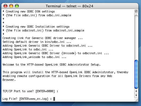Click the block cursor after Log File prompt
Screen dimensions: 141x106
pyautogui.click(x=54, y=99)
